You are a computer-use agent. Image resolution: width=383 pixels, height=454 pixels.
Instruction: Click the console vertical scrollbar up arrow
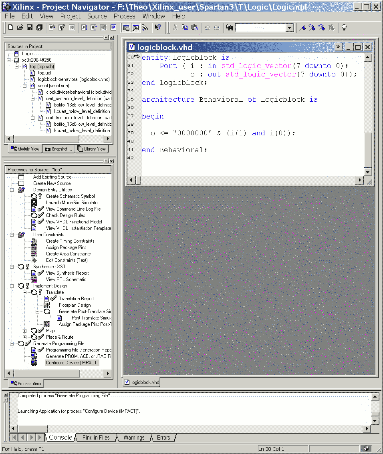375,397
